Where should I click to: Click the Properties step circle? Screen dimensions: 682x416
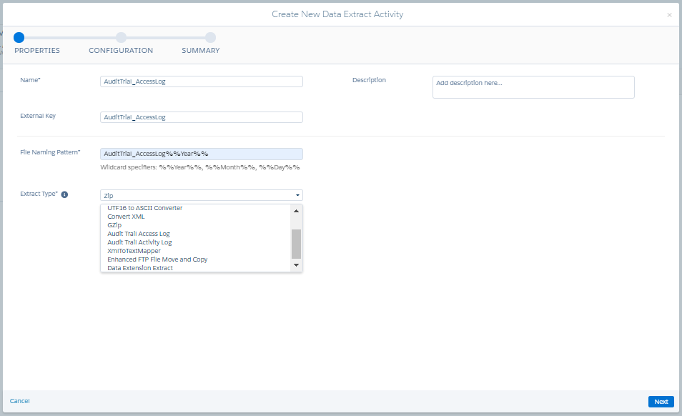pos(19,37)
